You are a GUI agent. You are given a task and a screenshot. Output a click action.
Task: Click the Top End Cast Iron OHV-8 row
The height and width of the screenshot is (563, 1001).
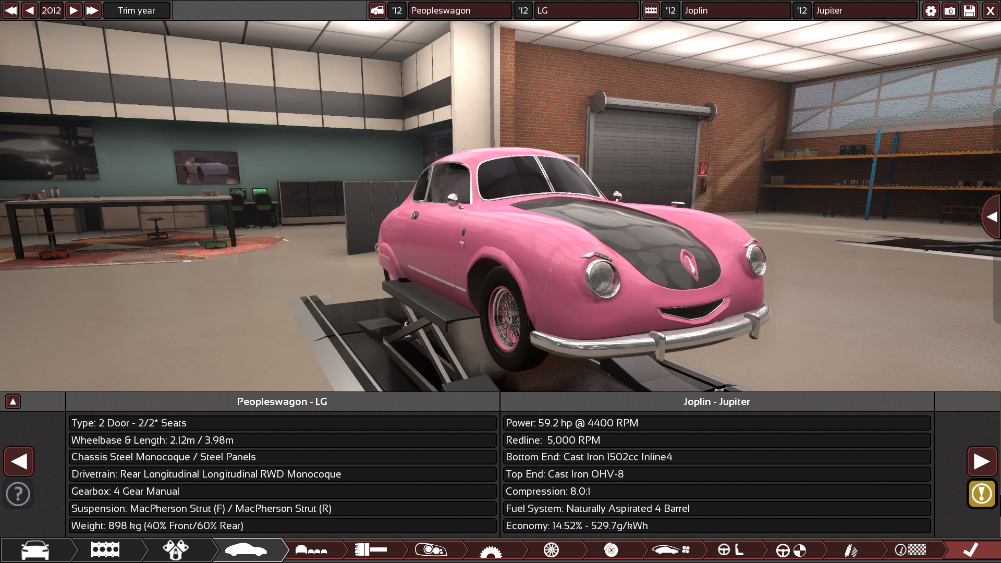pos(717,474)
